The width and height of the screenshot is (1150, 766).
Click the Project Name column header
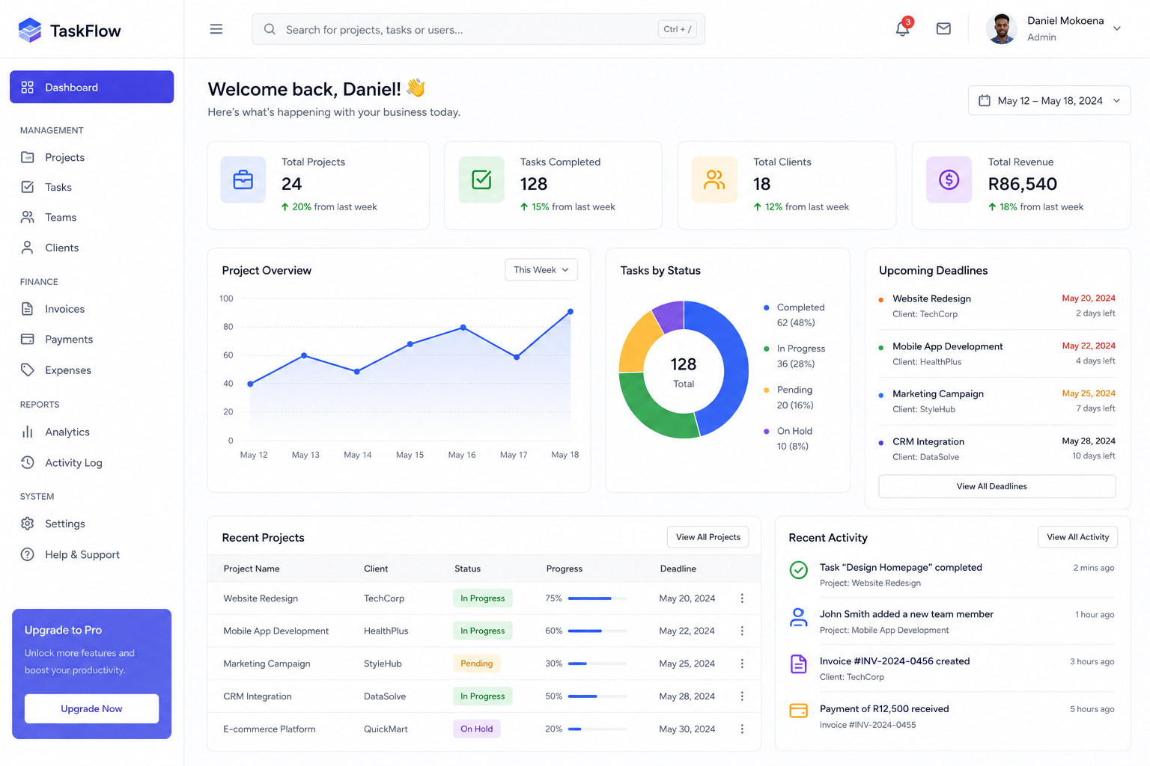click(252, 569)
